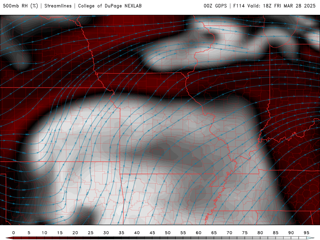
Task: Select the "Streamlines" label in header
Action: pos(58,6)
